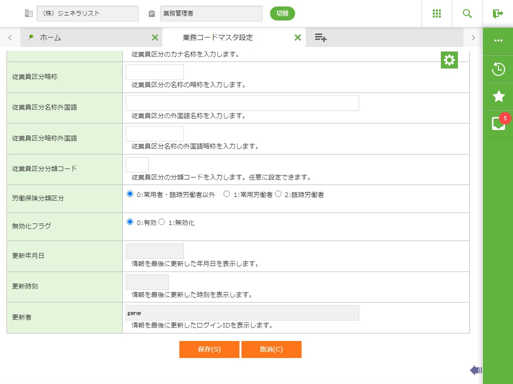The width and height of the screenshot is (513, 384).
Task: Select radio 1:常用労働者
Action: (226, 194)
